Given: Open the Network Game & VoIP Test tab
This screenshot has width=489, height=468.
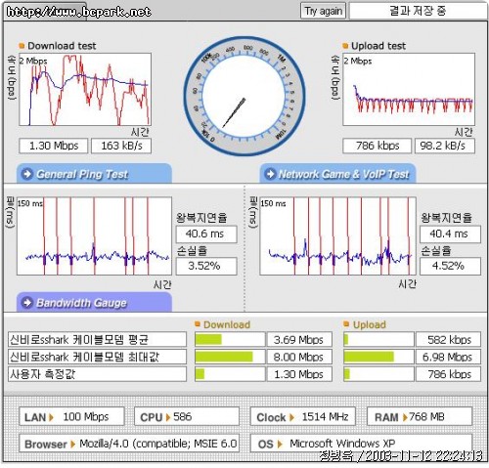Looking at the screenshot, I should 337,174.
